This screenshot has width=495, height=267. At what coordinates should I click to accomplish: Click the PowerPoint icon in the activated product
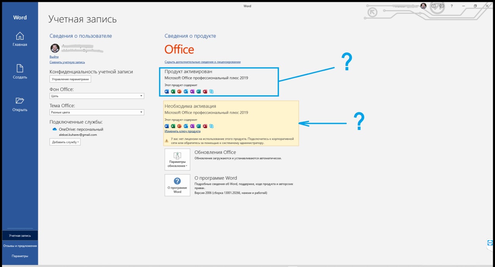(x=179, y=91)
